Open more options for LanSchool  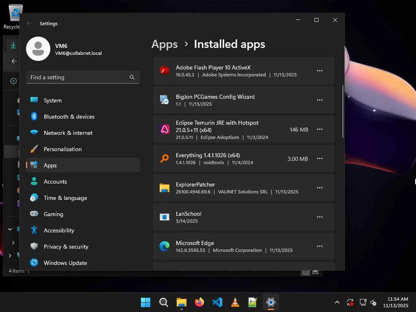[320, 217]
